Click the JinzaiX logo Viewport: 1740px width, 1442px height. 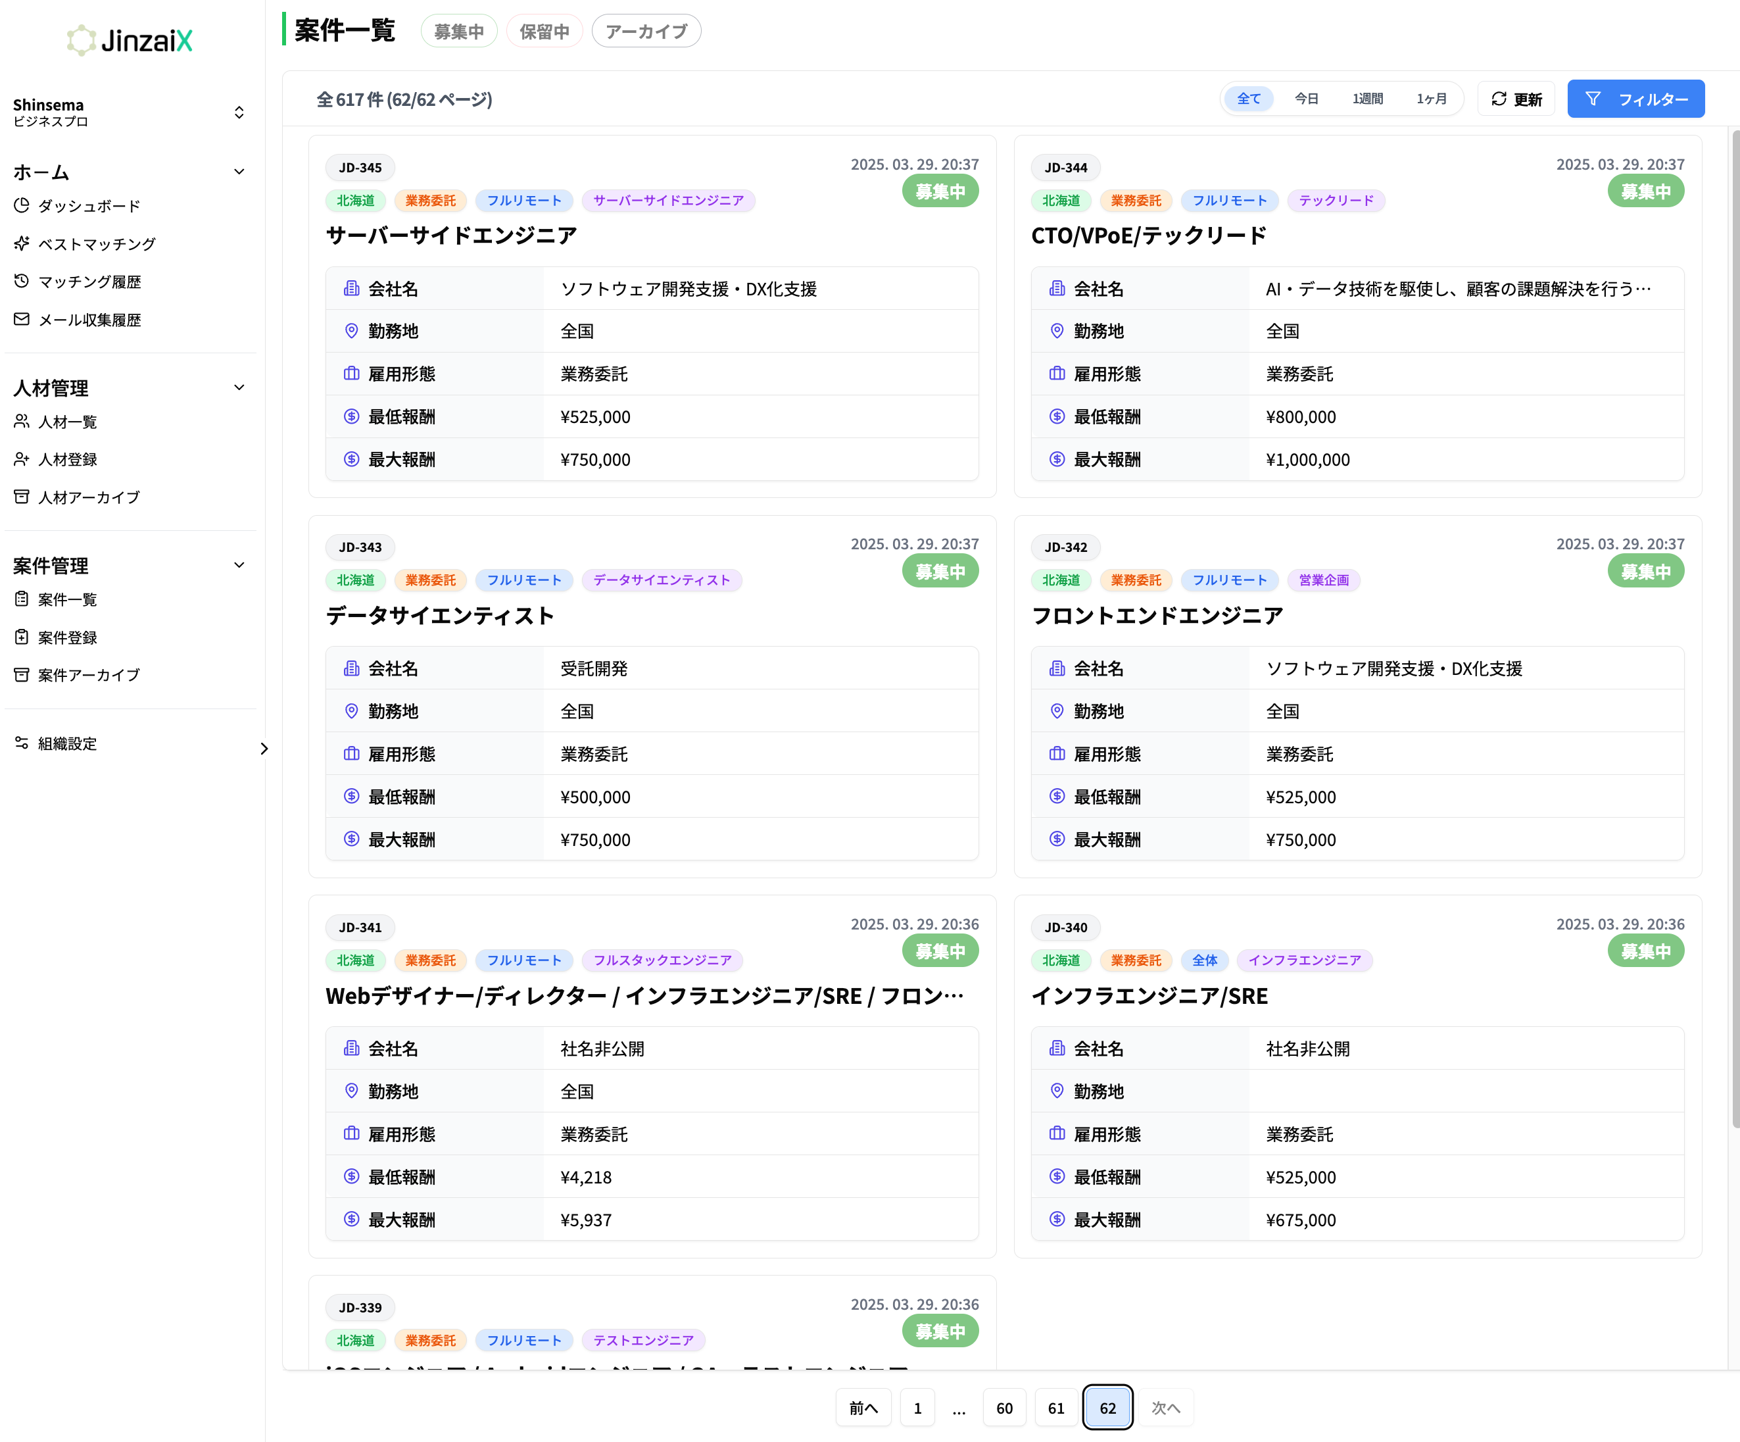(x=130, y=39)
